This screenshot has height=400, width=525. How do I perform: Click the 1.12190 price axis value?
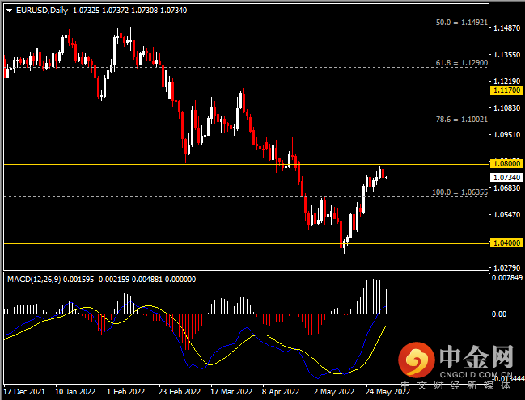tap(507, 82)
